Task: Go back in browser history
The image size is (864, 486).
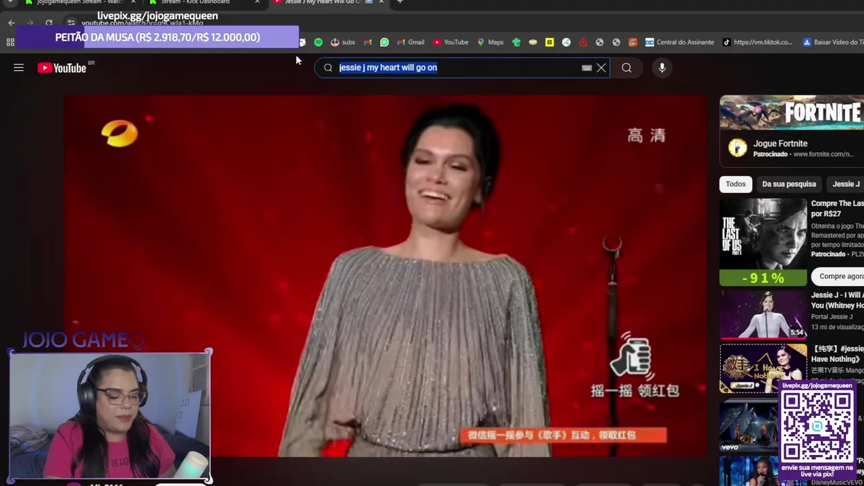Action: click(11, 23)
